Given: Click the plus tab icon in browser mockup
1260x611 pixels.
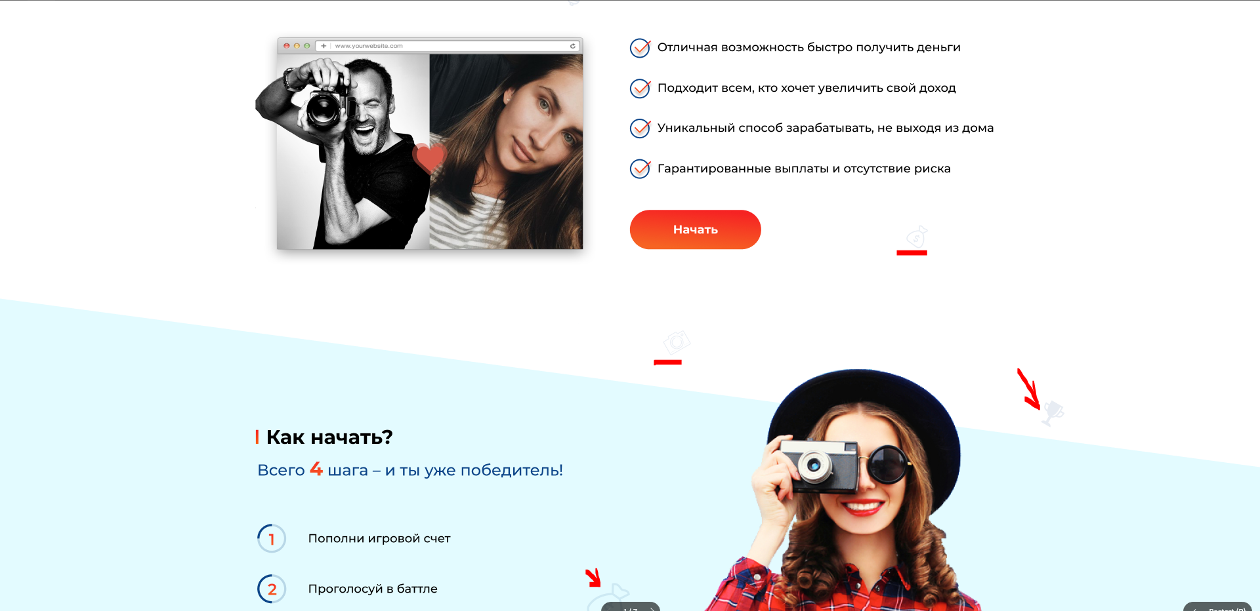Looking at the screenshot, I should pyautogui.click(x=324, y=46).
